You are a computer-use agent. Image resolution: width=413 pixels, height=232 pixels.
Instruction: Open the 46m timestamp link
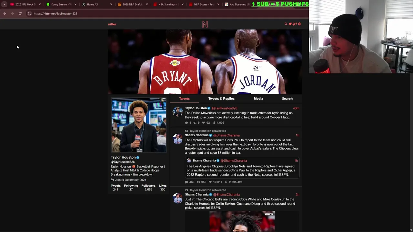pos(296,108)
